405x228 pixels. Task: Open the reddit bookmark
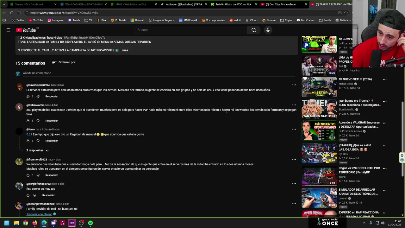(x=235, y=20)
